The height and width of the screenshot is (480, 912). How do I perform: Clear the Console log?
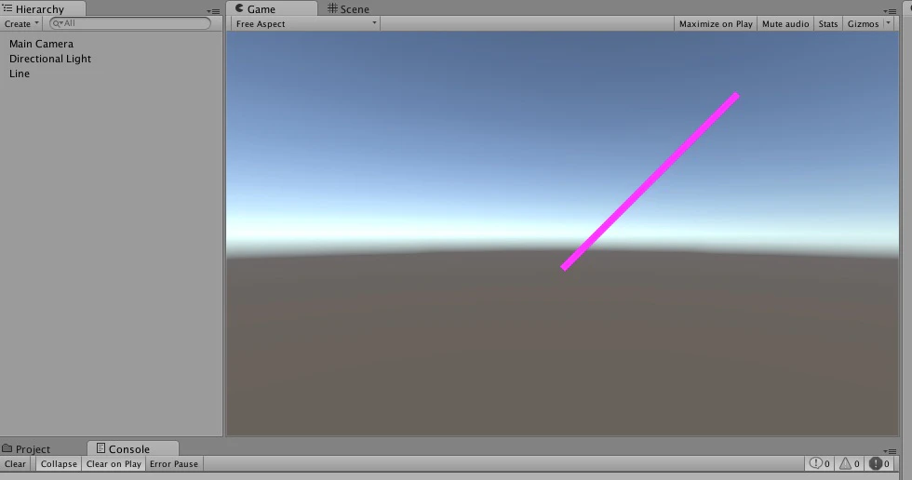(x=15, y=464)
